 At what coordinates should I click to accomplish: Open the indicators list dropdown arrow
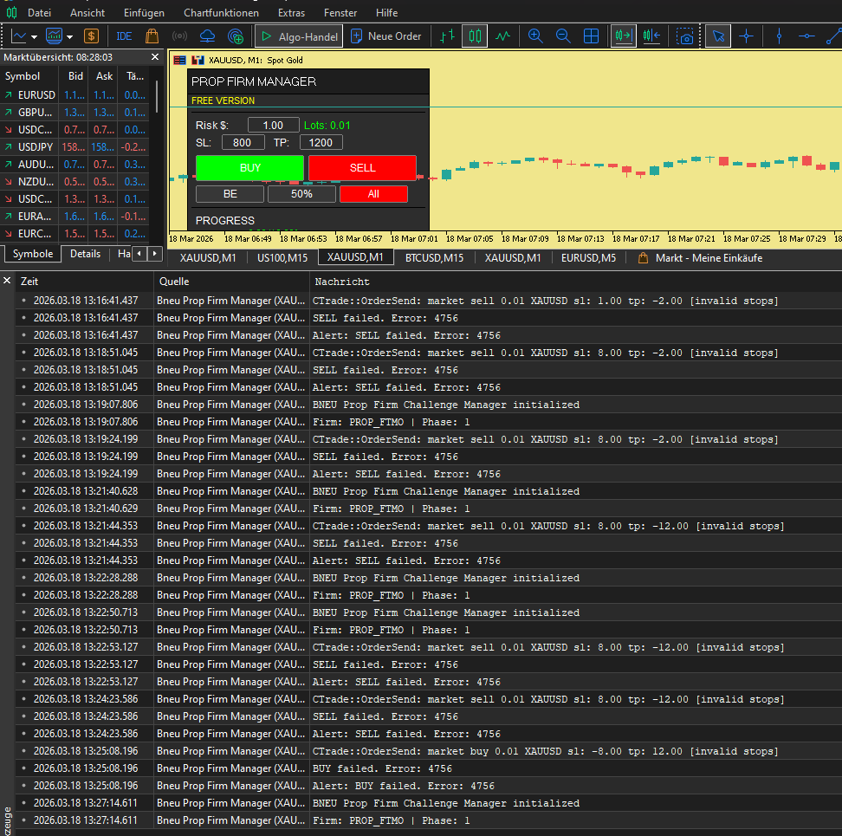[69, 36]
